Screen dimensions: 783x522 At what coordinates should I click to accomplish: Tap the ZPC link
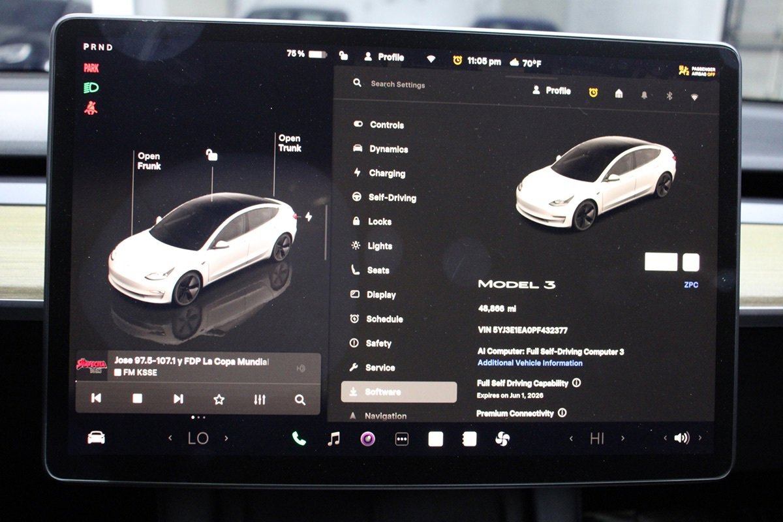pos(691,285)
